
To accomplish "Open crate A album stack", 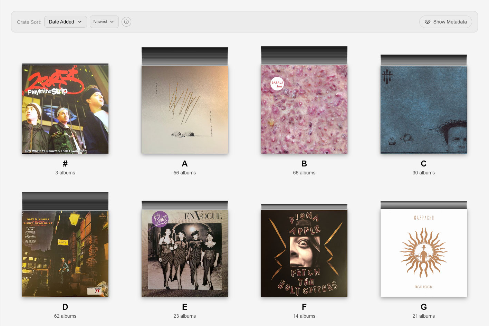I will (185, 109).
